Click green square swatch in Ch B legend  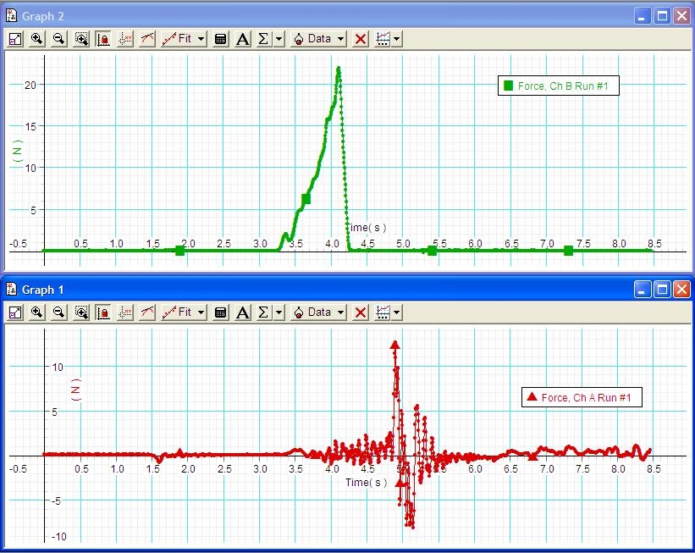click(509, 86)
